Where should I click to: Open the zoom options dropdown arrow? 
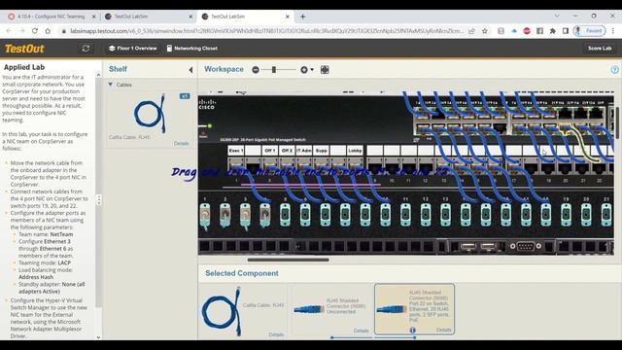pyautogui.click(x=312, y=70)
